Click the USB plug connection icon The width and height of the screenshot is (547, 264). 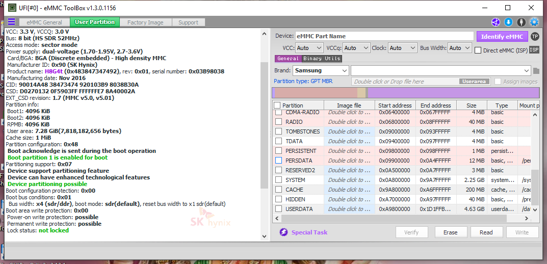pos(521,22)
